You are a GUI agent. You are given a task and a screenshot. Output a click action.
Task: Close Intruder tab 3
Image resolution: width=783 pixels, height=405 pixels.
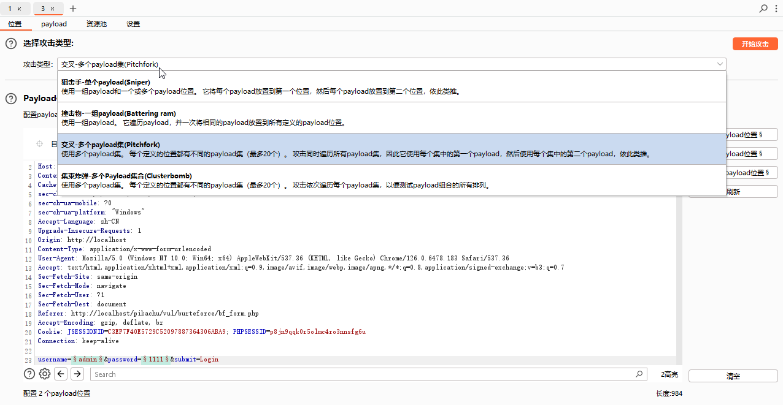point(53,9)
